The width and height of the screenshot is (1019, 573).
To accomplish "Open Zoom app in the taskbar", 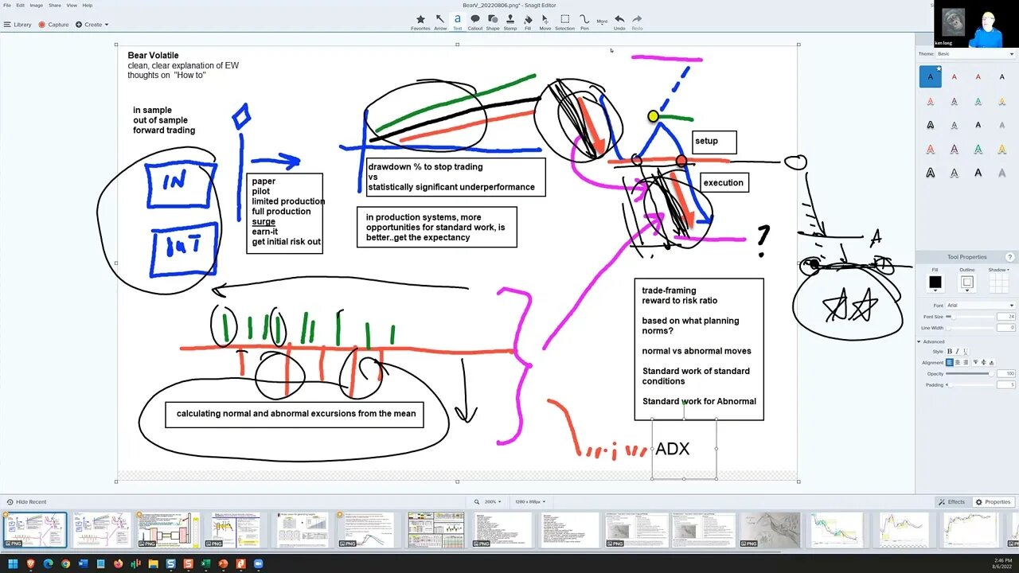I will coord(258,563).
